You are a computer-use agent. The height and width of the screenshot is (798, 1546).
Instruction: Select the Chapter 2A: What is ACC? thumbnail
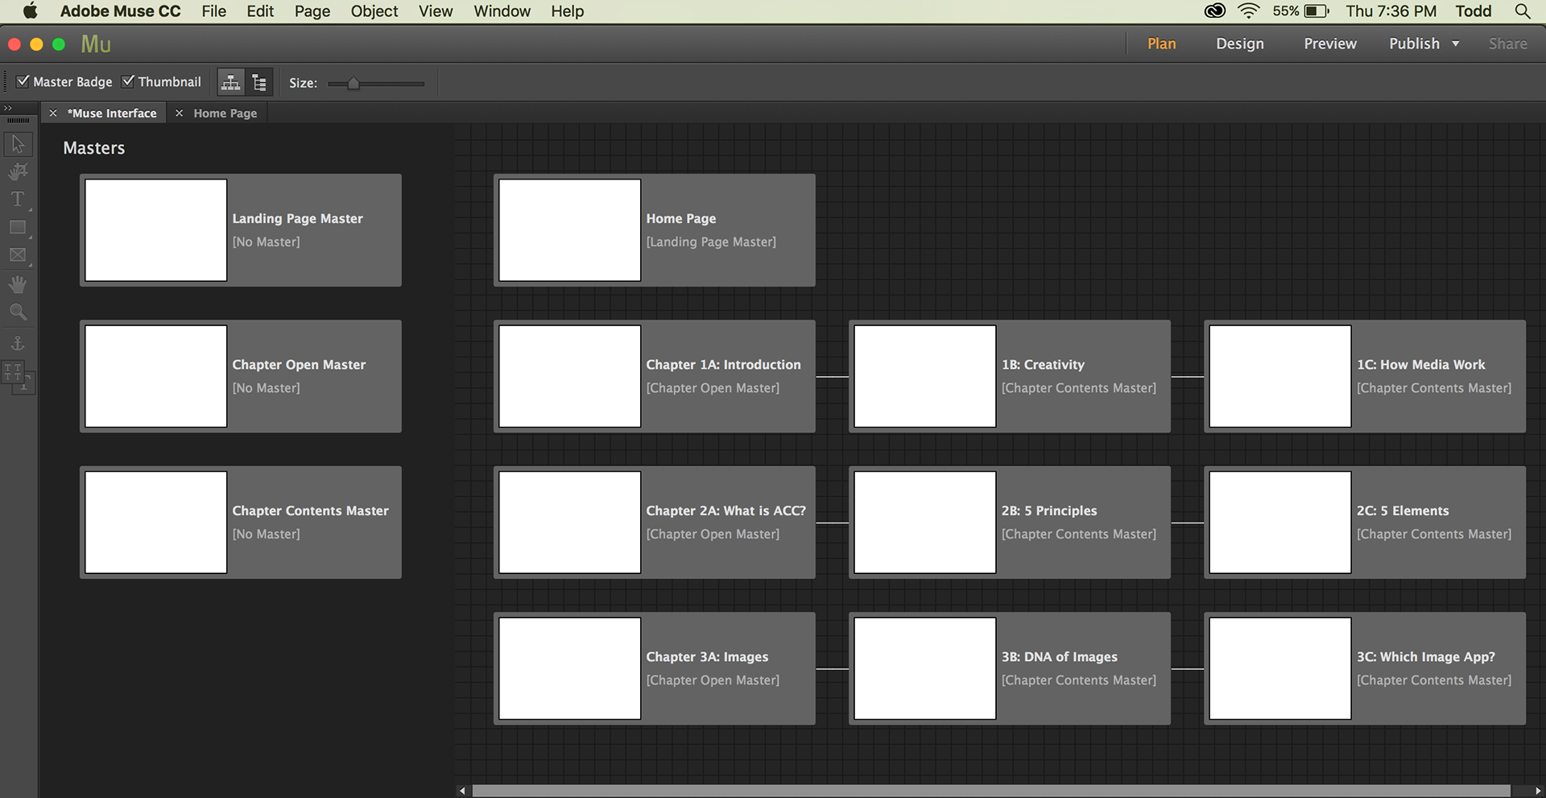point(570,523)
